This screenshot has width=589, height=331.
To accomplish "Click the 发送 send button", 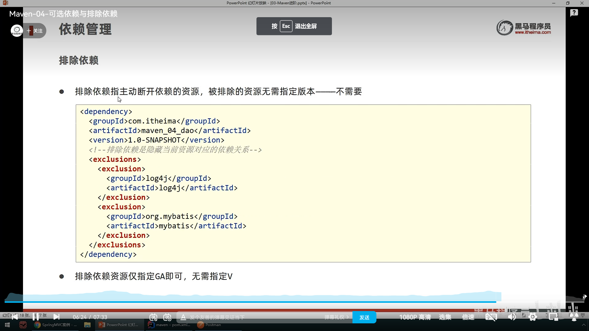I will 364,317.
